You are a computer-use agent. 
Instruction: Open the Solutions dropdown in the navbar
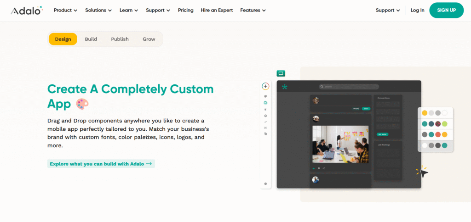(x=98, y=10)
